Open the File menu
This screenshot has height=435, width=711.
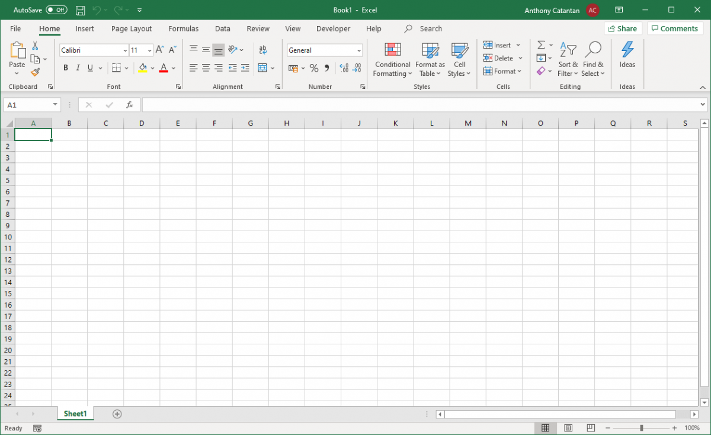click(x=15, y=28)
